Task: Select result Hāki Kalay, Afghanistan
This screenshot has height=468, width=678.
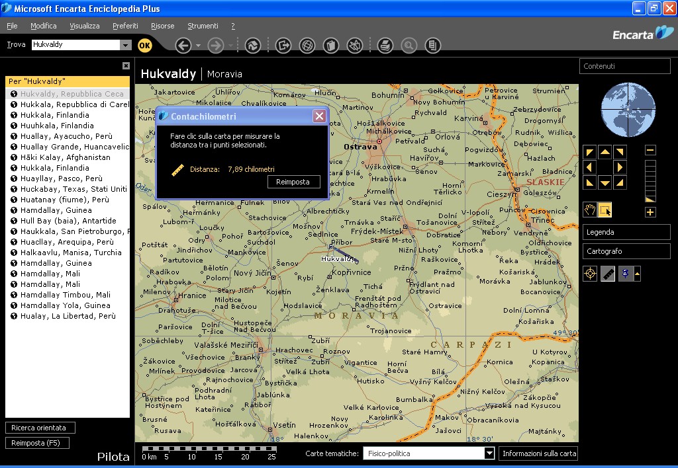Action: tap(68, 157)
